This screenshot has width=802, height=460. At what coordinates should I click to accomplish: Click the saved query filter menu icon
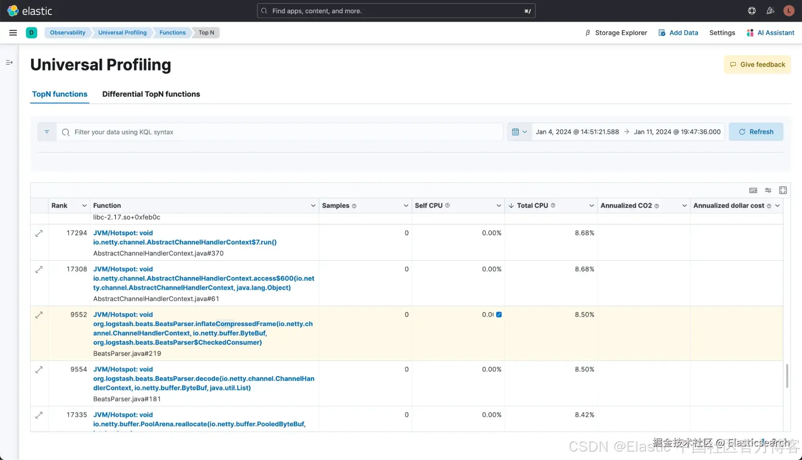pyautogui.click(x=47, y=132)
